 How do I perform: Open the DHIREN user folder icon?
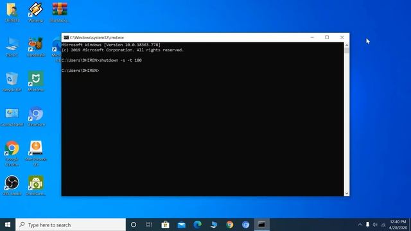click(12, 12)
